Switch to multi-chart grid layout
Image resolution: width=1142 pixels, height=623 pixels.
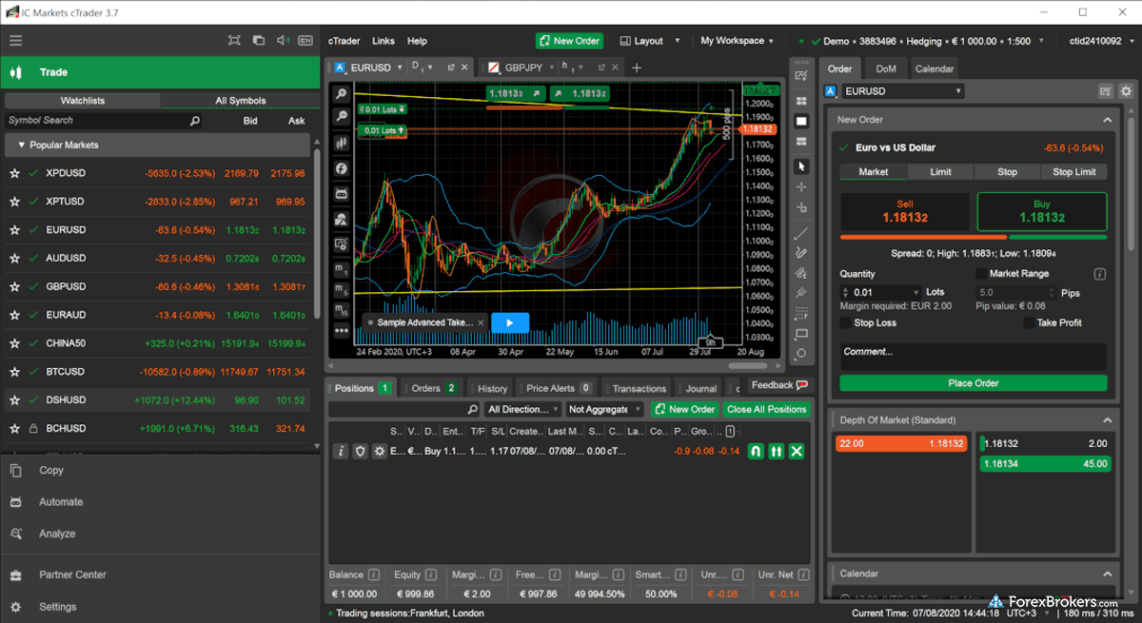(x=801, y=101)
